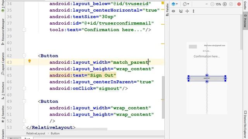Screen dimensions: 248x139
Task: Open the orientation for preview dropdown
Action: [186, 4]
